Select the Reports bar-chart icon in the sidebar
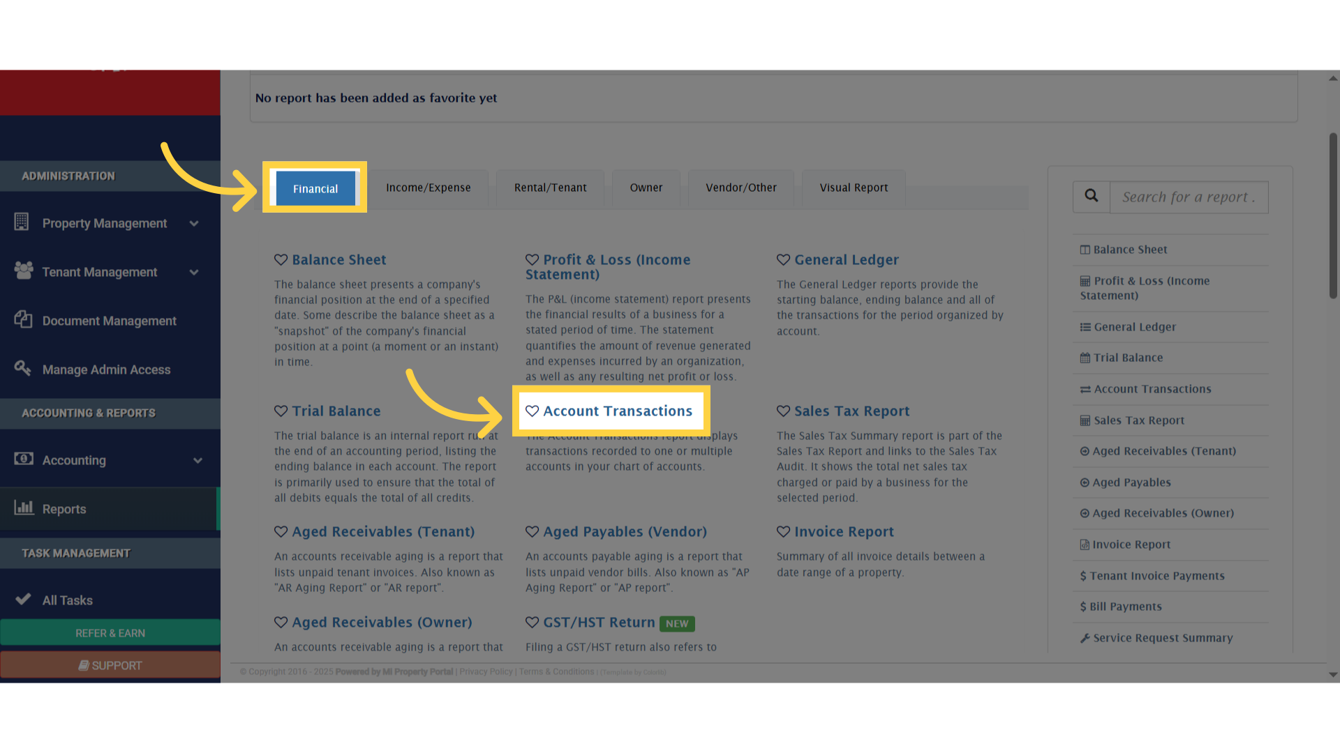Screen dimensions: 1340x753 coord(24,509)
